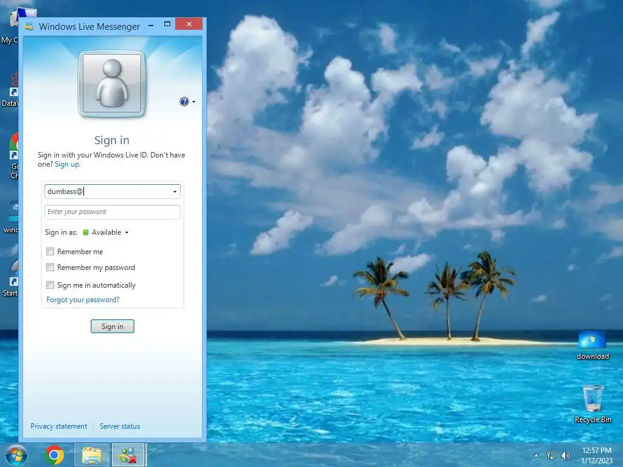Open the help icon dropdown arrow
Screen dimensions: 623x467
(194, 102)
